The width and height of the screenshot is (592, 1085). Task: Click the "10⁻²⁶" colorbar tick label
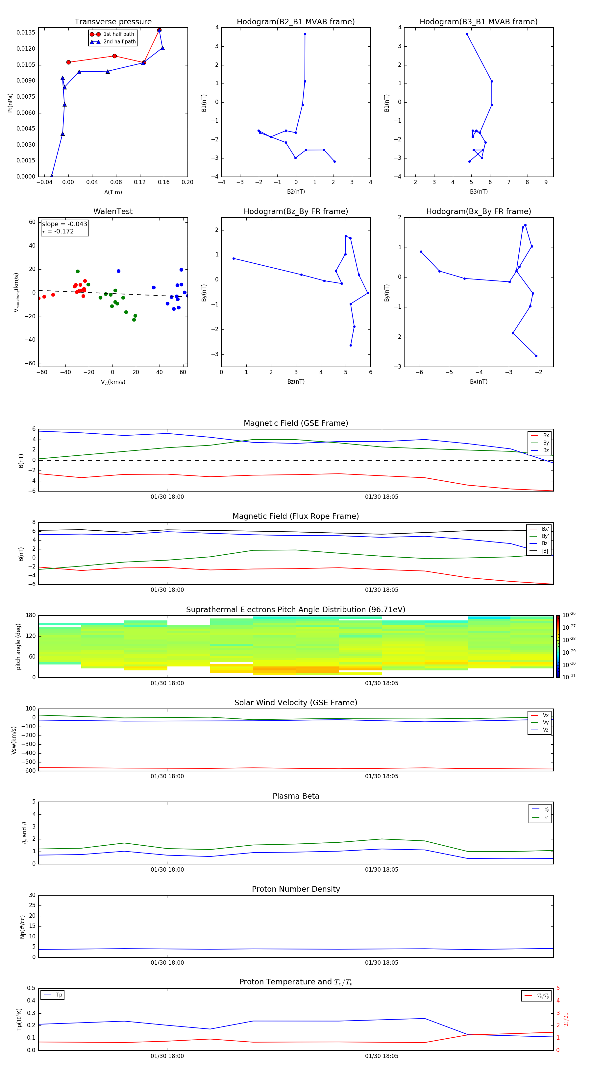569,615
